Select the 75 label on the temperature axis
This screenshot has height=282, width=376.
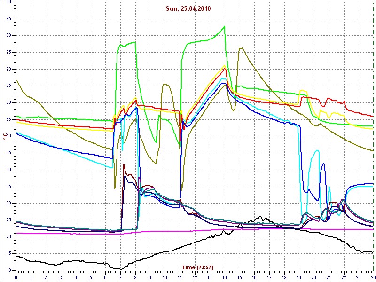8,53
